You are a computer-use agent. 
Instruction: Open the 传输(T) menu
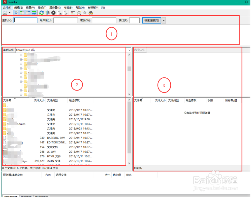pyautogui.click(x=42, y=8)
